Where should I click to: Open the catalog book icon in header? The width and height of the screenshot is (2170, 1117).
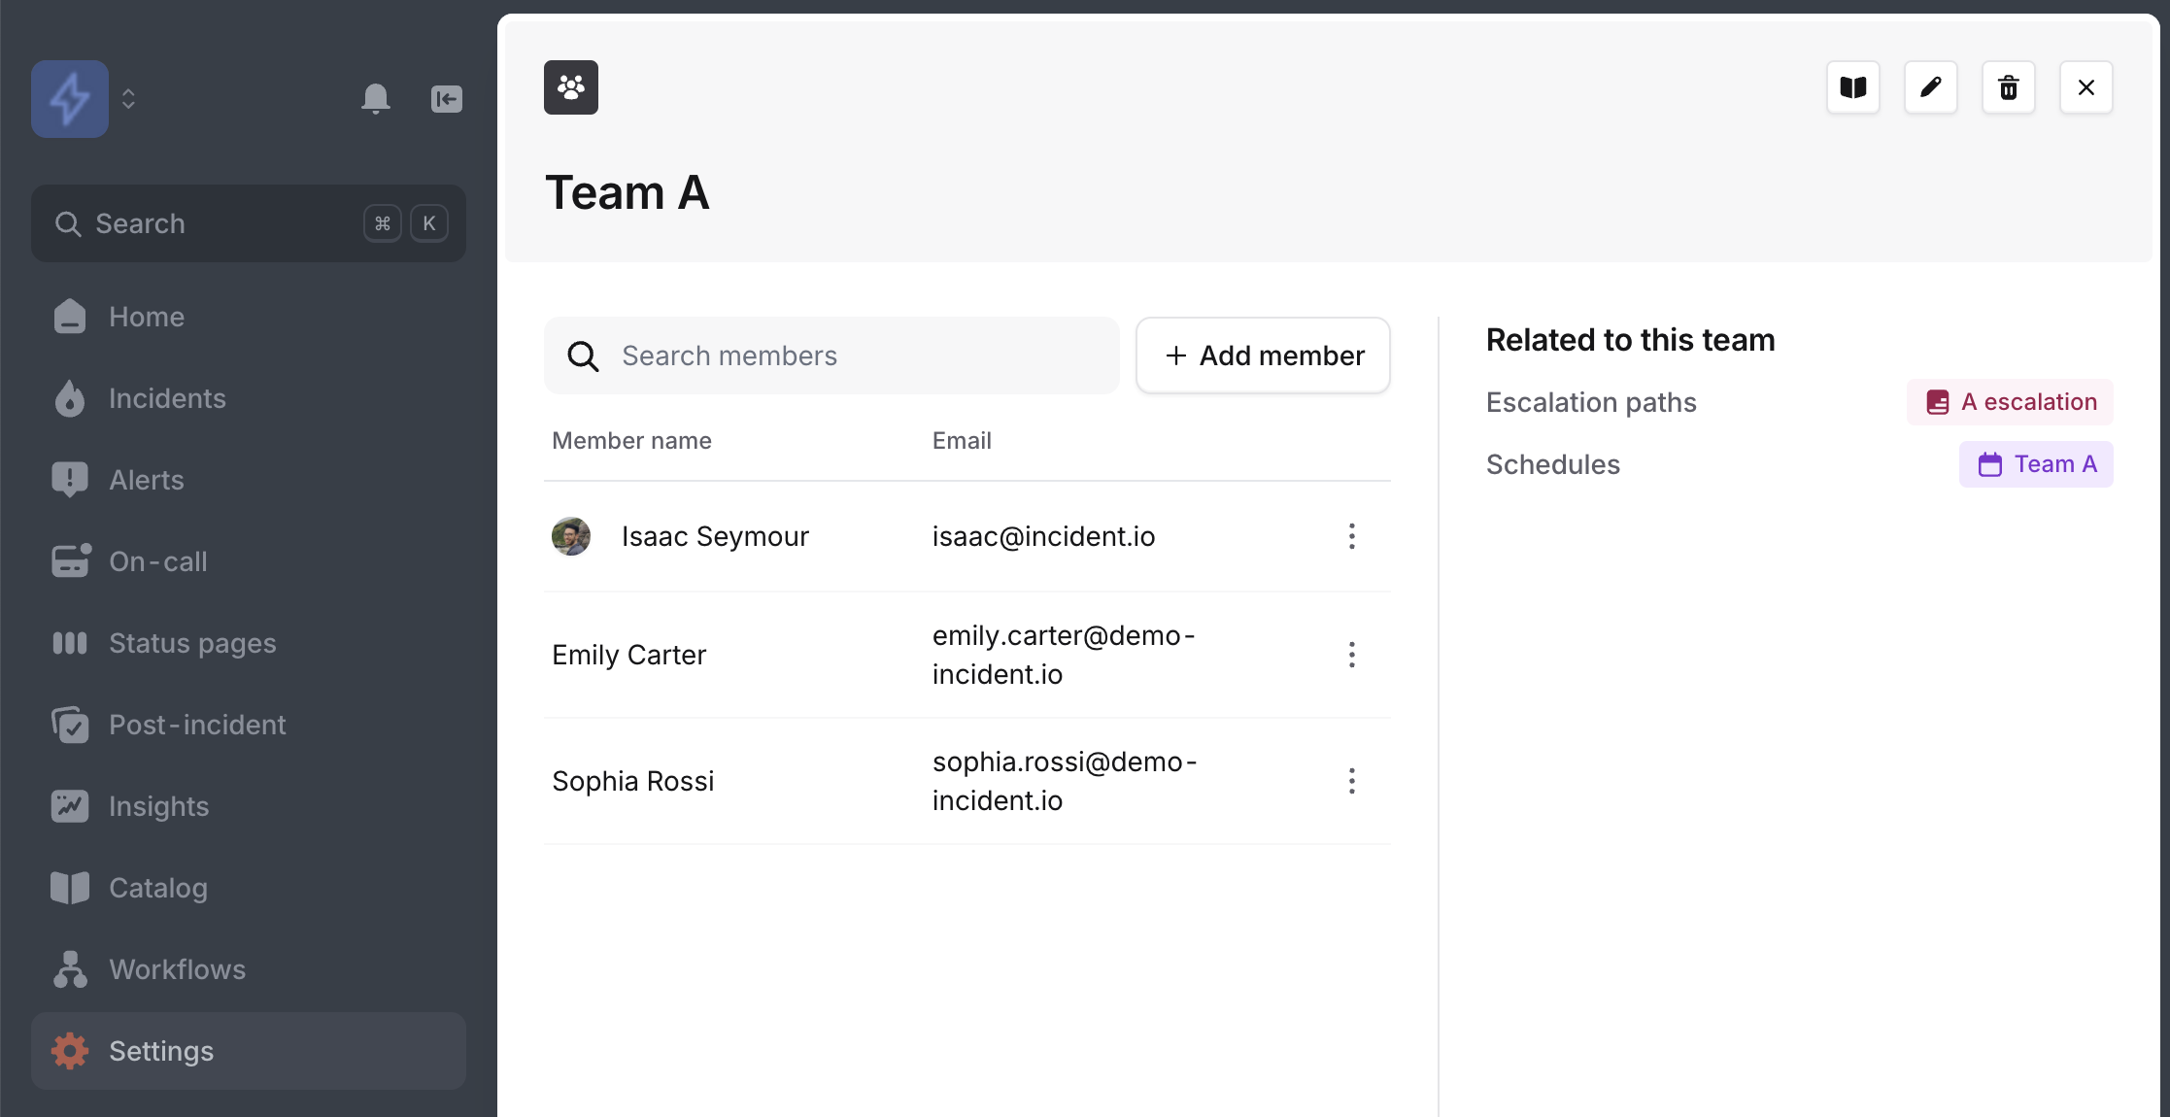click(x=1852, y=87)
